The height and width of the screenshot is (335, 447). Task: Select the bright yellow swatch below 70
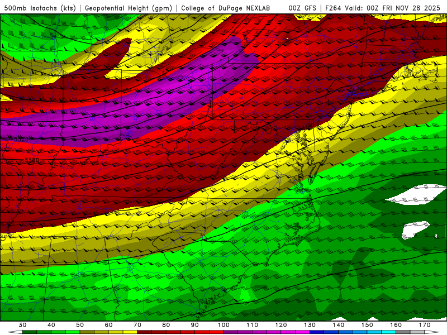click(x=130, y=332)
